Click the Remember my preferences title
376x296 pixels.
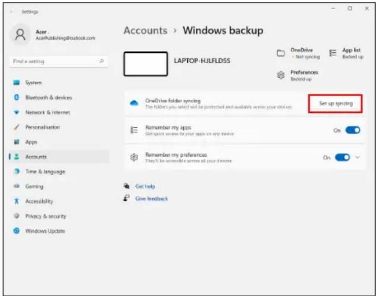(176, 155)
